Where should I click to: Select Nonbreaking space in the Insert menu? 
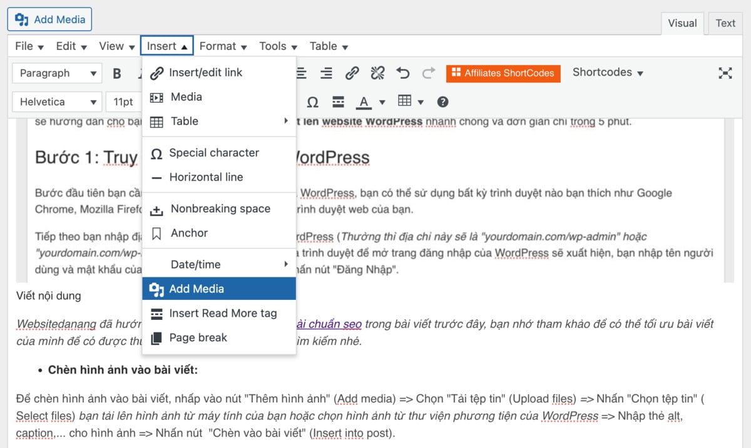[x=219, y=209]
